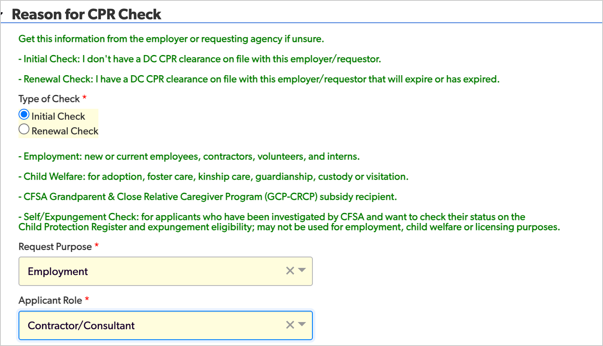This screenshot has width=603, height=346.
Task: Click the GCP-CRCP subsidy recipient description line
Action: (x=208, y=197)
